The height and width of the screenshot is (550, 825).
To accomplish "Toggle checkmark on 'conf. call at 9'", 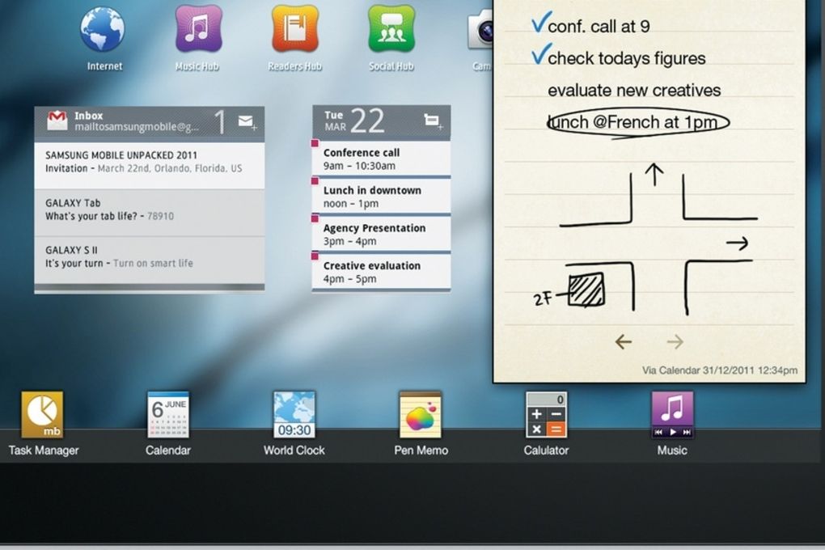I will [x=541, y=23].
